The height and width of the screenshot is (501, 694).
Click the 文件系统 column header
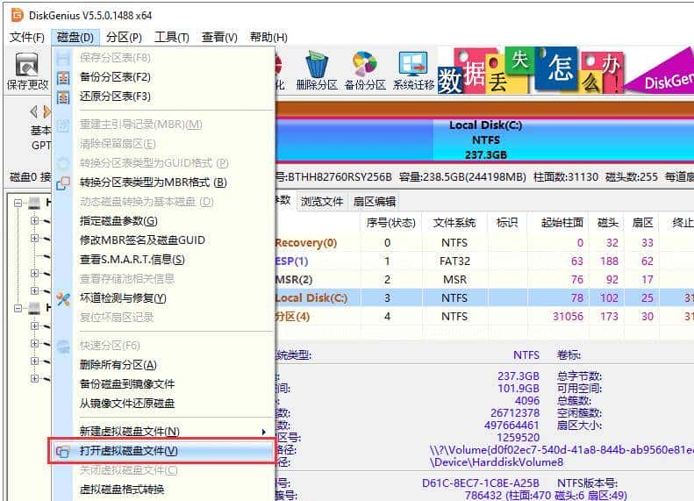[454, 223]
